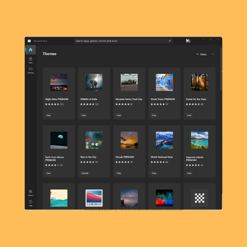This screenshot has height=247, width=247.
Task: Click Free badge on Night Skies PREMIUM
Action: tap(48, 115)
